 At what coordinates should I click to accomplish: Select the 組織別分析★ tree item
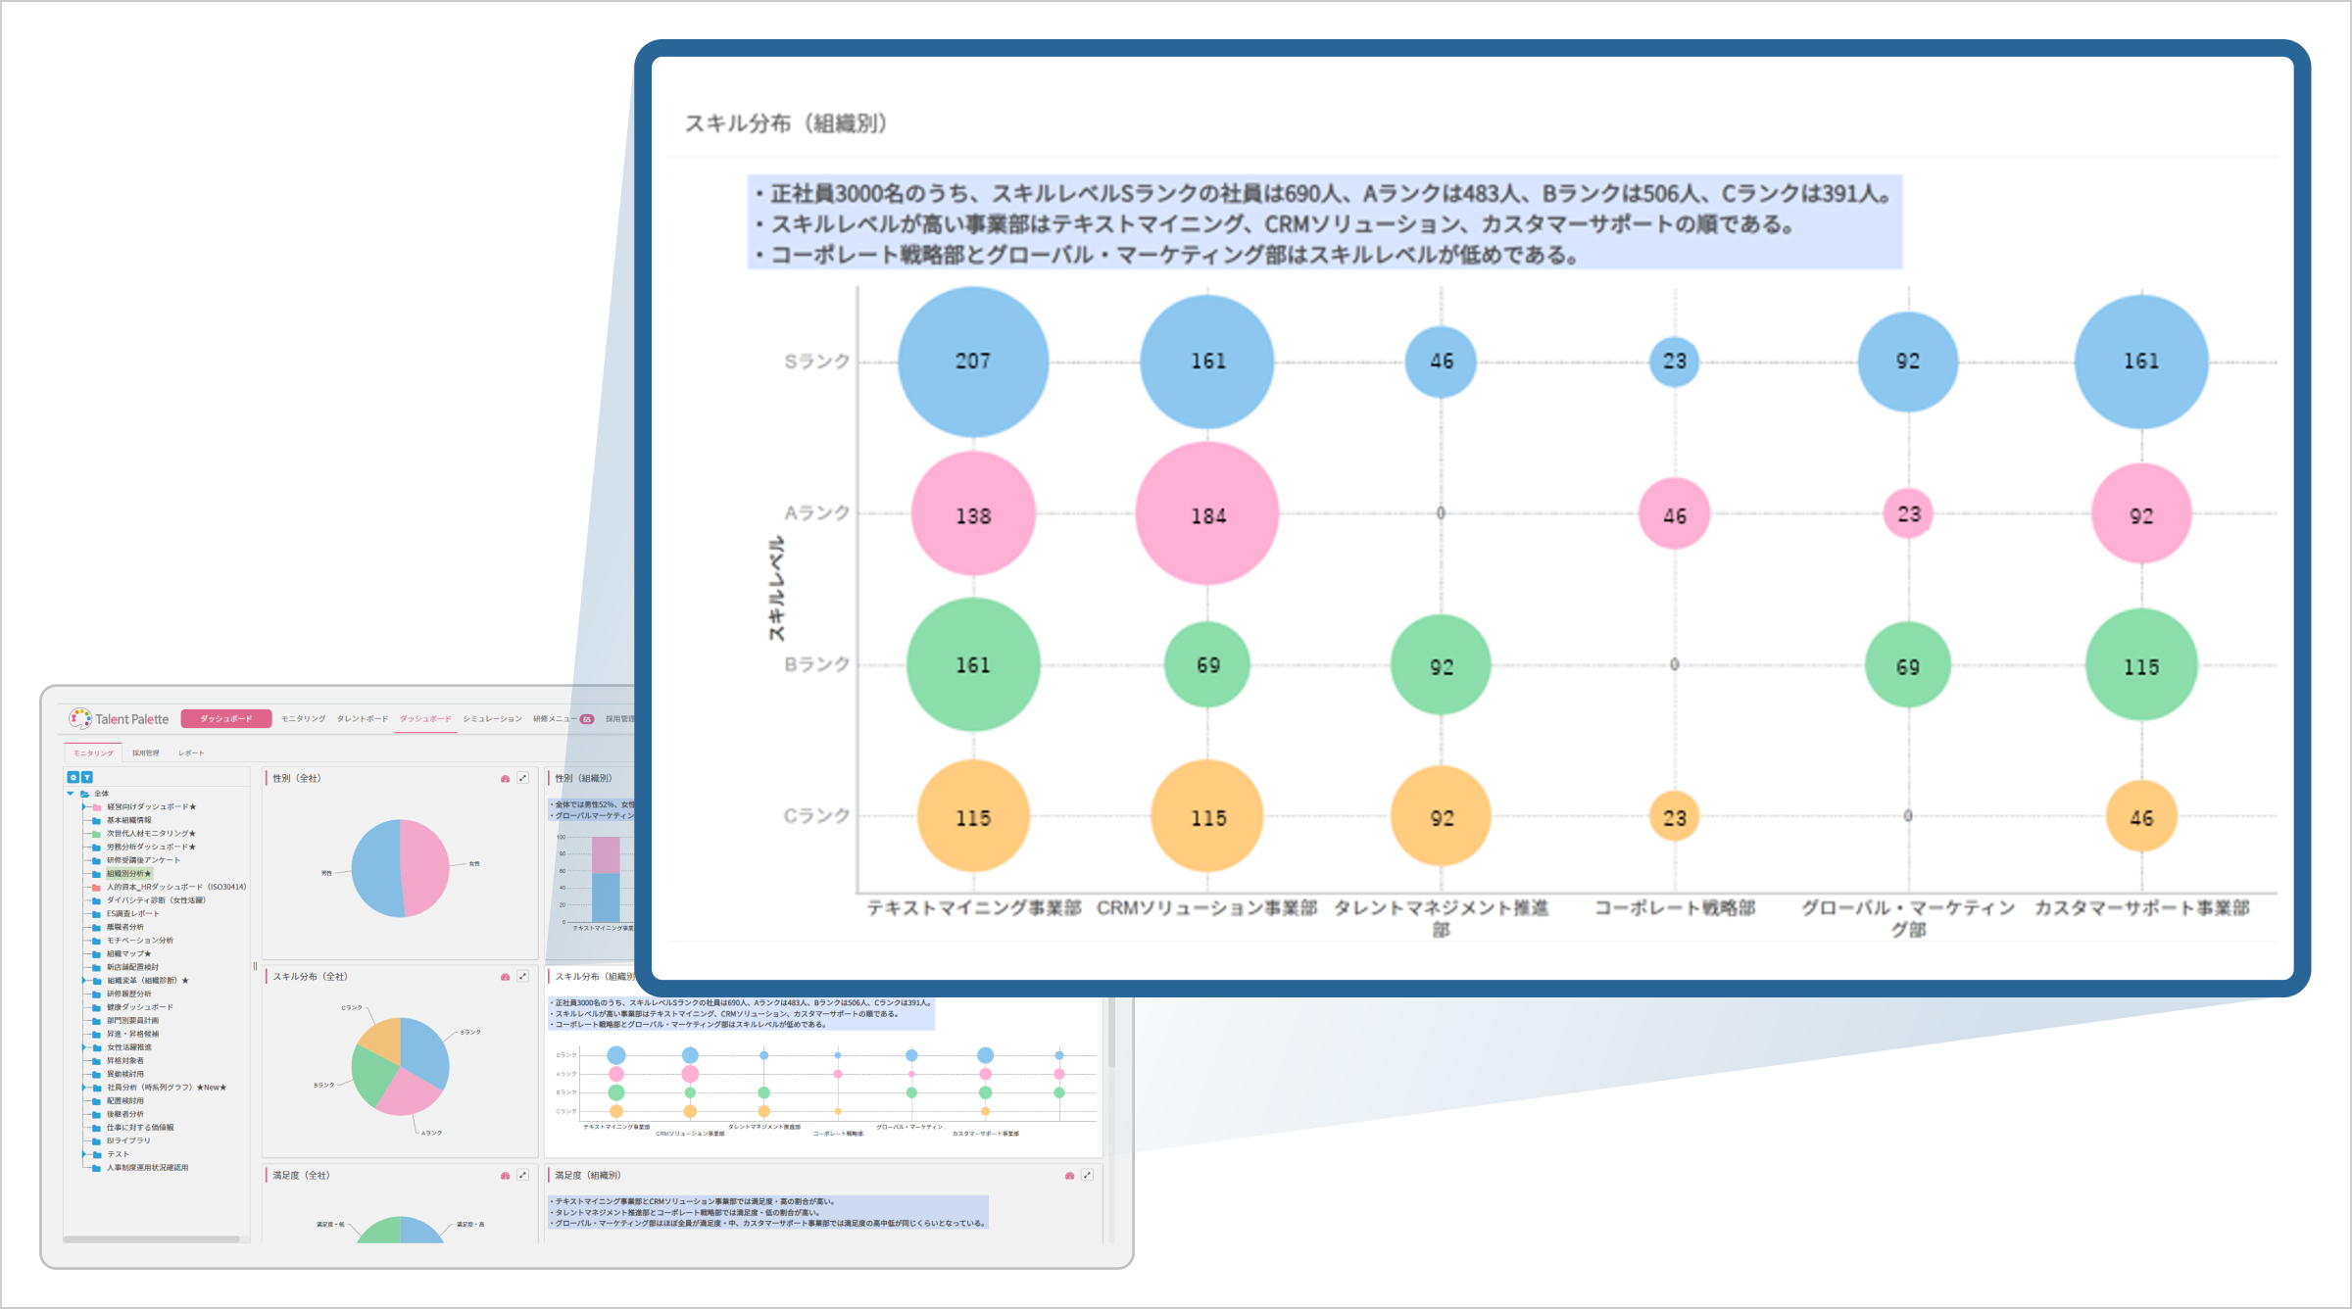coord(128,873)
